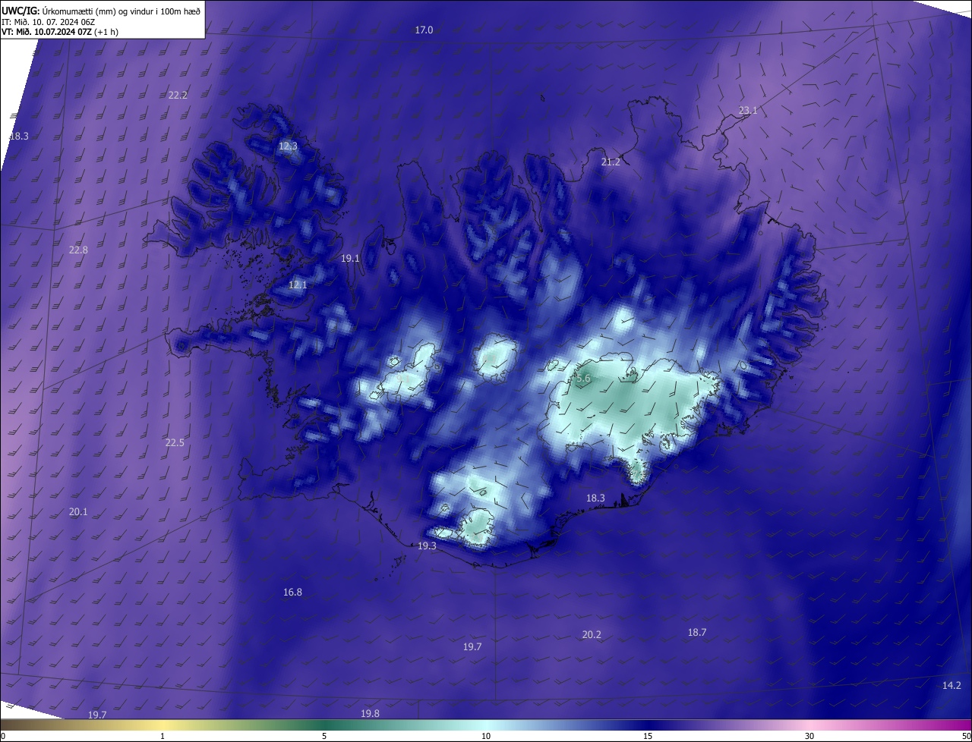Click the 22.2 value label
Image resolution: width=972 pixels, height=742 pixels.
178,95
